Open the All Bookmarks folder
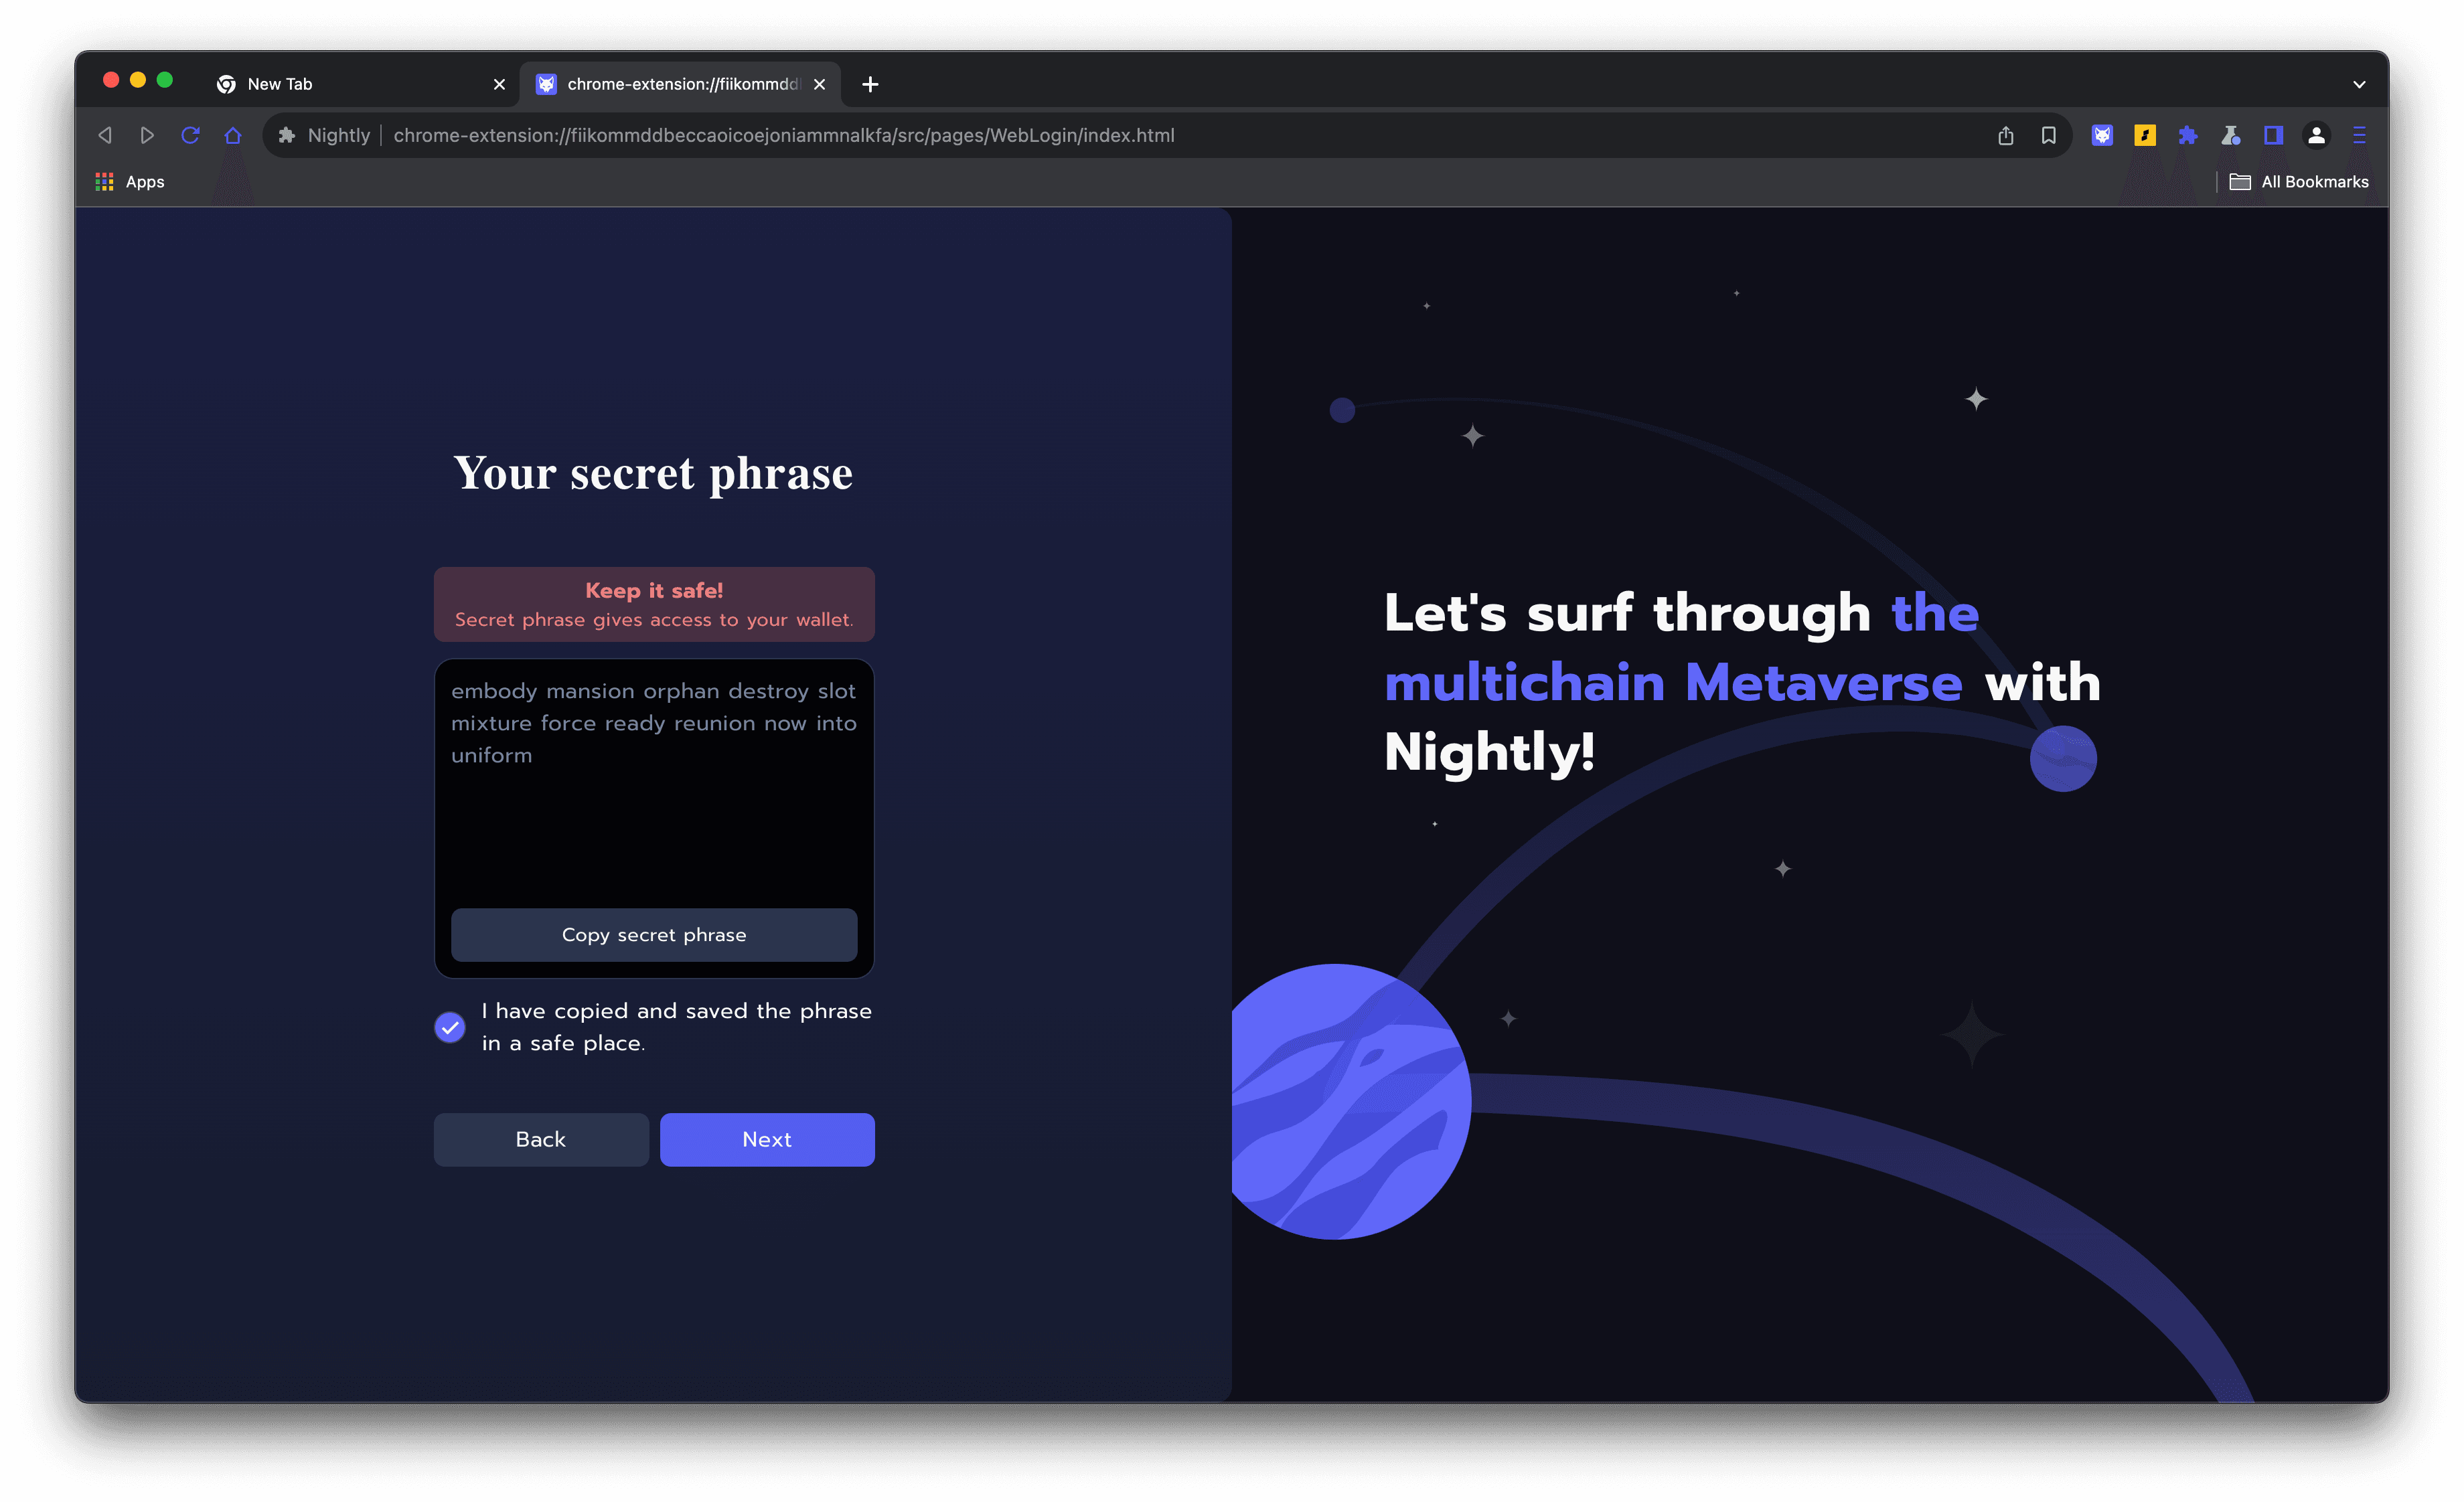 click(x=2299, y=182)
